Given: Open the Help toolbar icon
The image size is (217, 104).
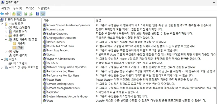Looking at the screenshot, I should (37, 14).
